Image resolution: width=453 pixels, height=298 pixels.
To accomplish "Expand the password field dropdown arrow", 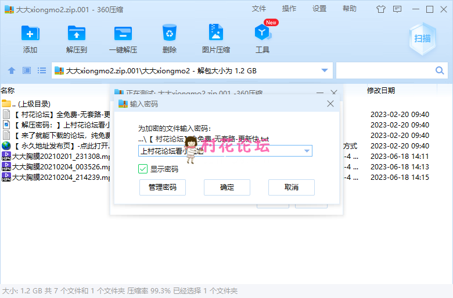I will tap(307, 151).
